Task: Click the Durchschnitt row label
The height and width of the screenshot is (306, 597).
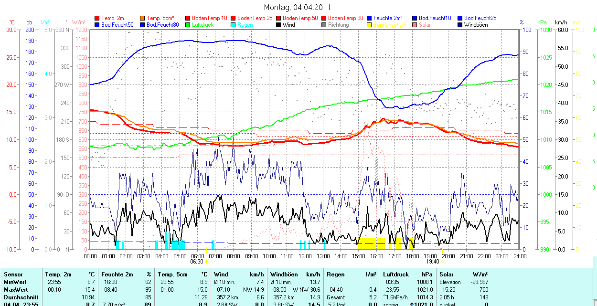Action: pos(21,297)
